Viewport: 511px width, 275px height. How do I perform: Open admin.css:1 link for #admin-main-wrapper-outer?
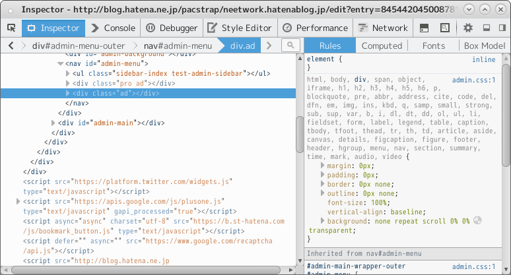tap(473, 266)
